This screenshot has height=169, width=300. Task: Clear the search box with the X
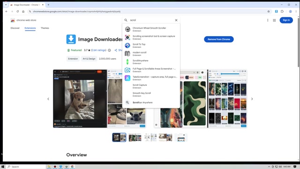coord(176,20)
